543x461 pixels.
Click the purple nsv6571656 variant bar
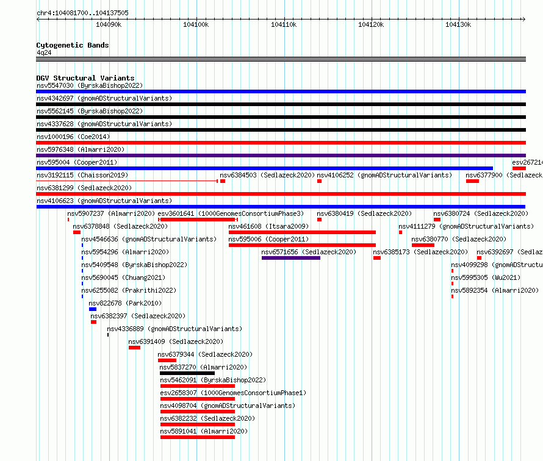pos(291,258)
